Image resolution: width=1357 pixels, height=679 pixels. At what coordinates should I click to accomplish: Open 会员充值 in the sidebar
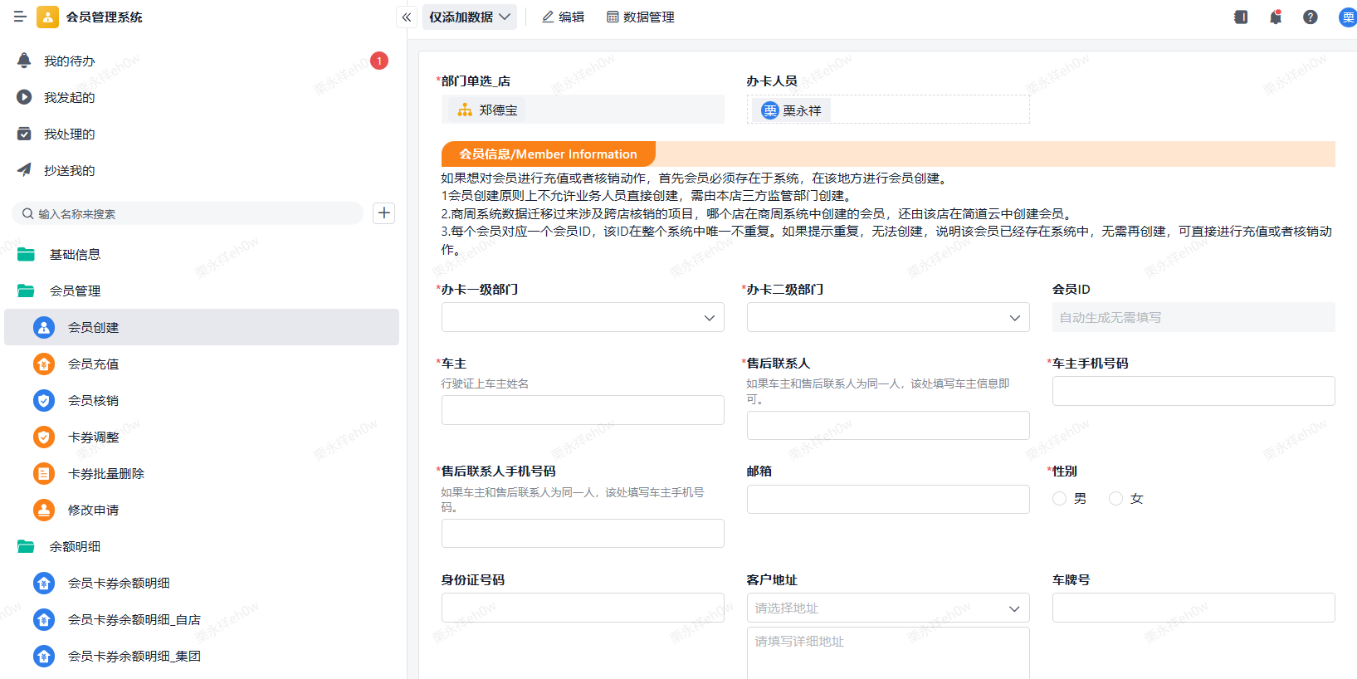click(93, 364)
